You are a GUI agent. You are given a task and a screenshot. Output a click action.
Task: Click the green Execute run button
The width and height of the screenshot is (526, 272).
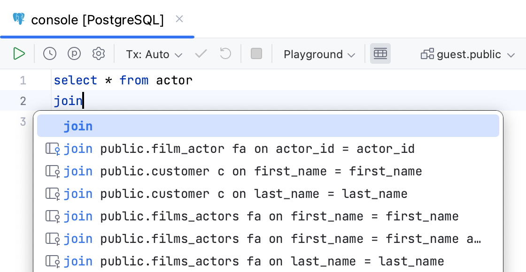point(19,54)
